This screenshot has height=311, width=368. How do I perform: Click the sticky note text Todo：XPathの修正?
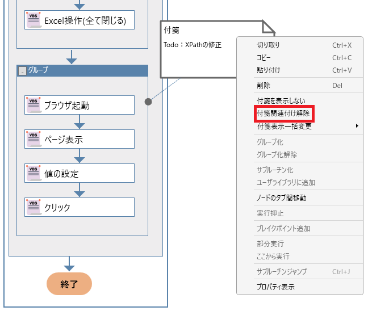coord(192,45)
